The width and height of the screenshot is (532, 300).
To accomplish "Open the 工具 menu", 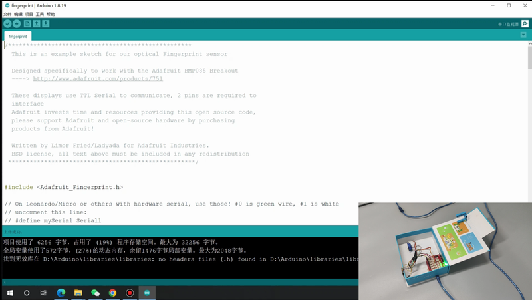I will 40,14.
